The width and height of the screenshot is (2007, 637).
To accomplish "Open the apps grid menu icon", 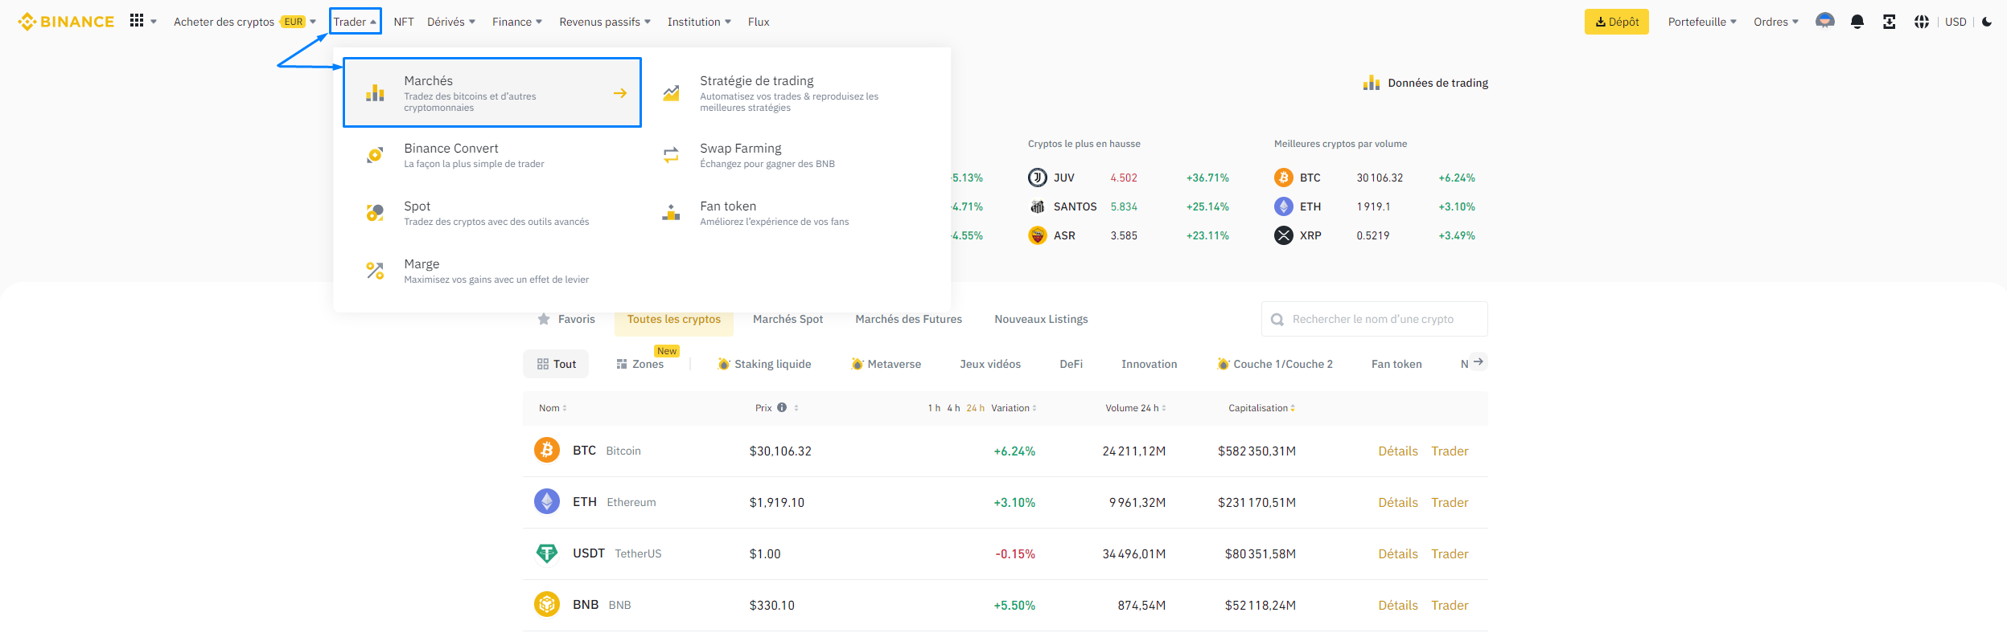I will tap(138, 21).
